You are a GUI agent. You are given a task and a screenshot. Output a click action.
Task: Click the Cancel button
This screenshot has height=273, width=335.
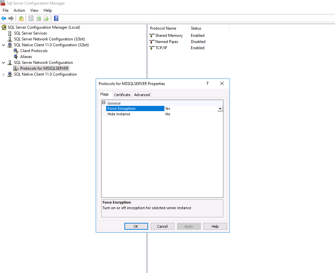[162, 226]
